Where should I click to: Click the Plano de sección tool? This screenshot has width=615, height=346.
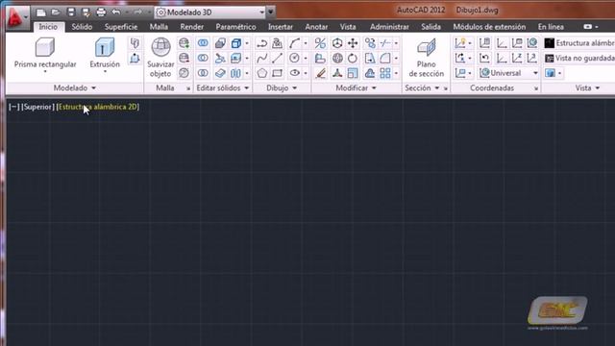pyautogui.click(x=427, y=58)
